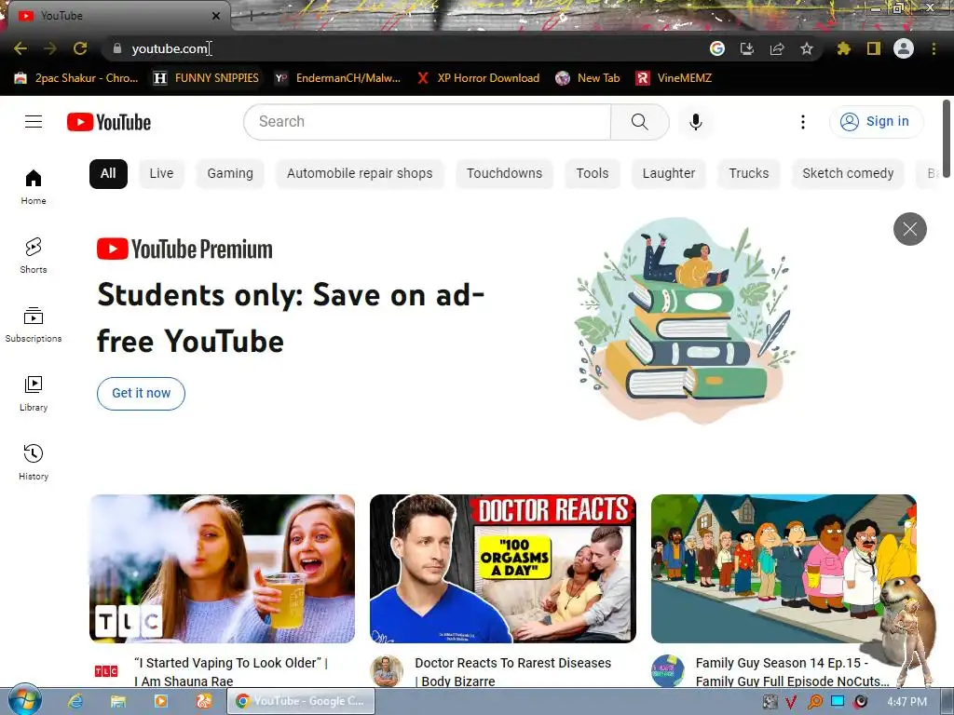This screenshot has width=954, height=715.
Task: Click the address bar URL youtube.com
Action: coord(170,48)
